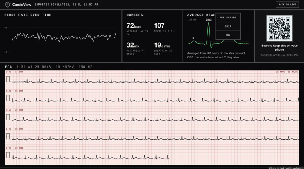Click 'Available until Sun 09:45 PM' text
This screenshot has width=304, height=169.
coord(279,55)
